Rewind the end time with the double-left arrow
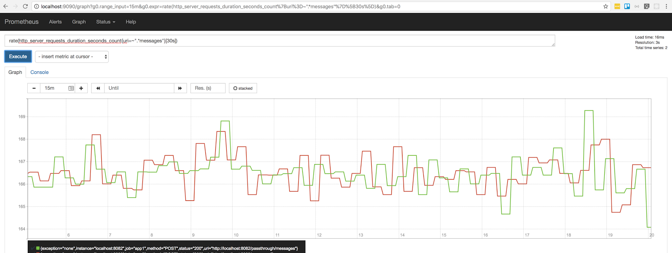Screen dimensions: 672x253 [98, 88]
